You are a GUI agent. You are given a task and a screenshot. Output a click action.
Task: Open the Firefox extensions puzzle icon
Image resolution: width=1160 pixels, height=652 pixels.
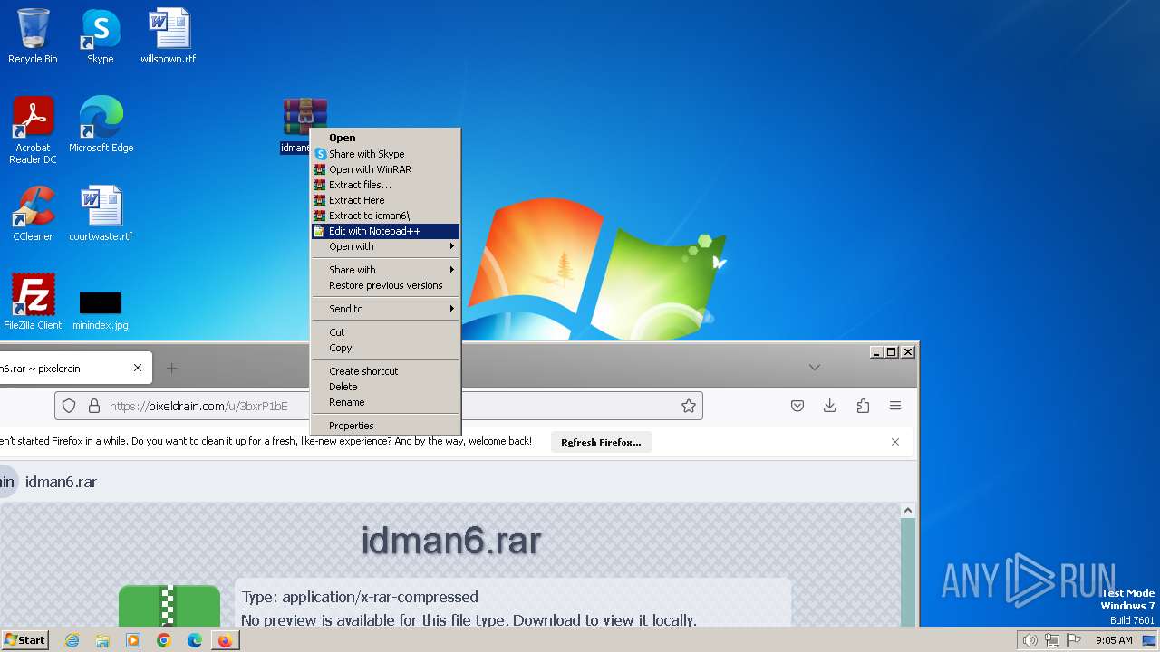click(x=863, y=406)
